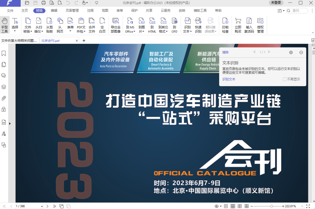Select the Hand tool
Image resolution: width=315 pixels, height=209 pixels.
[4, 24]
